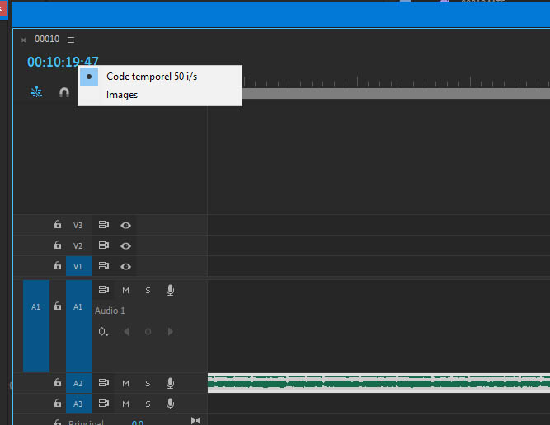Toggle sync lock on track V3
Screen dimensions: 550x425
tap(104, 225)
